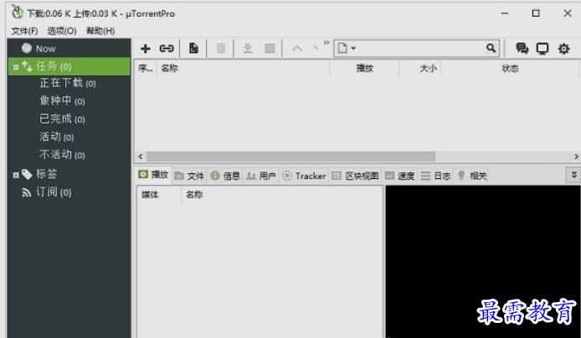Sort by the 序... column header
The image size is (581, 338).
click(x=146, y=68)
